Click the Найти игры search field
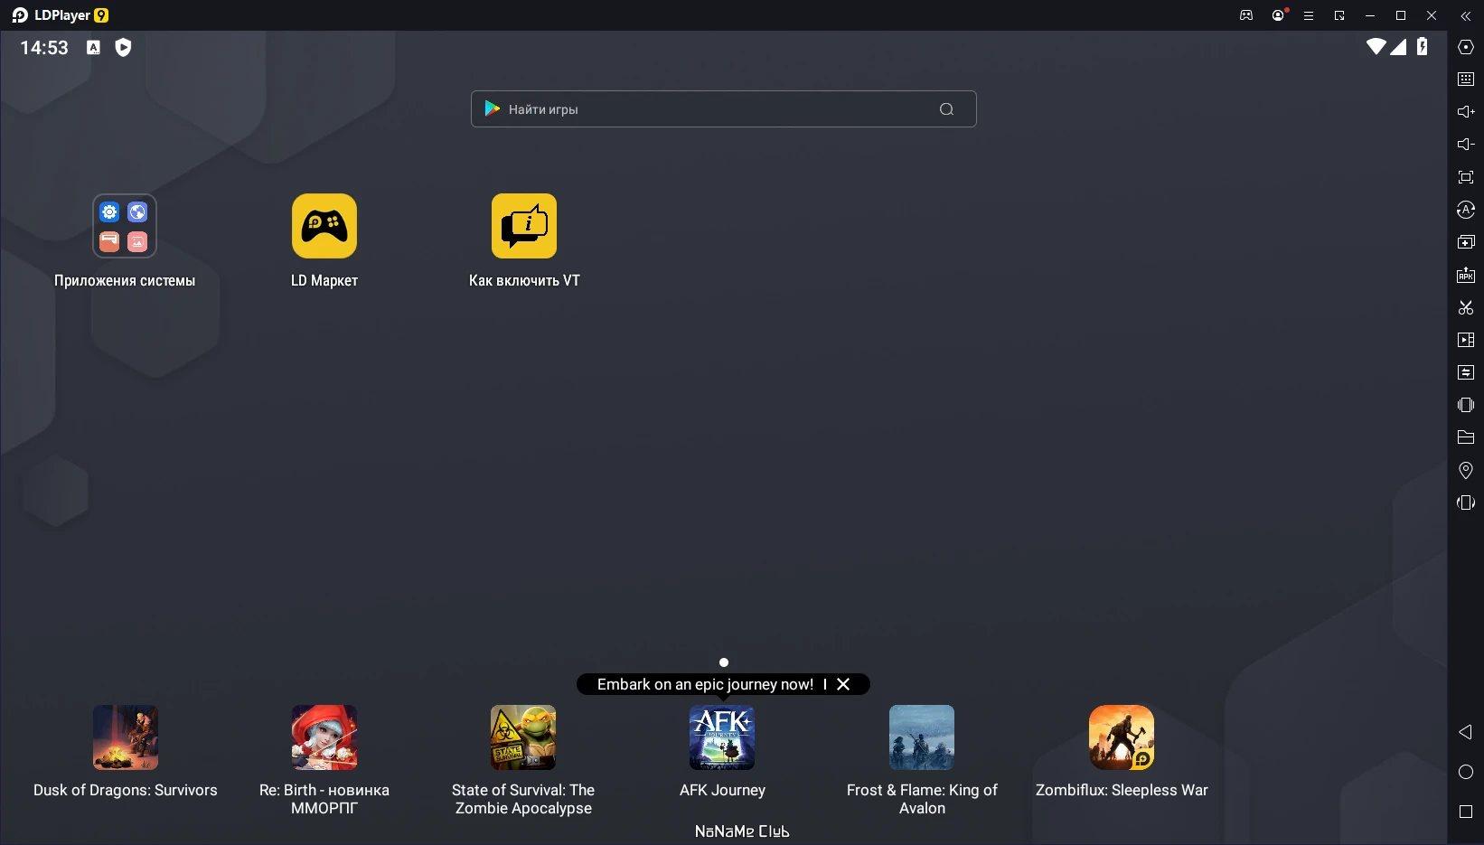The image size is (1484, 845). 723,109
